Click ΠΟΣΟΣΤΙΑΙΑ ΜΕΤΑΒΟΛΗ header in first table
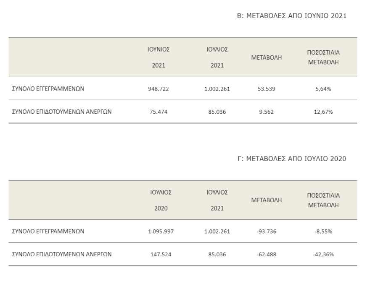The width and height of the screenshot is (370, 284). pos(324,57)
